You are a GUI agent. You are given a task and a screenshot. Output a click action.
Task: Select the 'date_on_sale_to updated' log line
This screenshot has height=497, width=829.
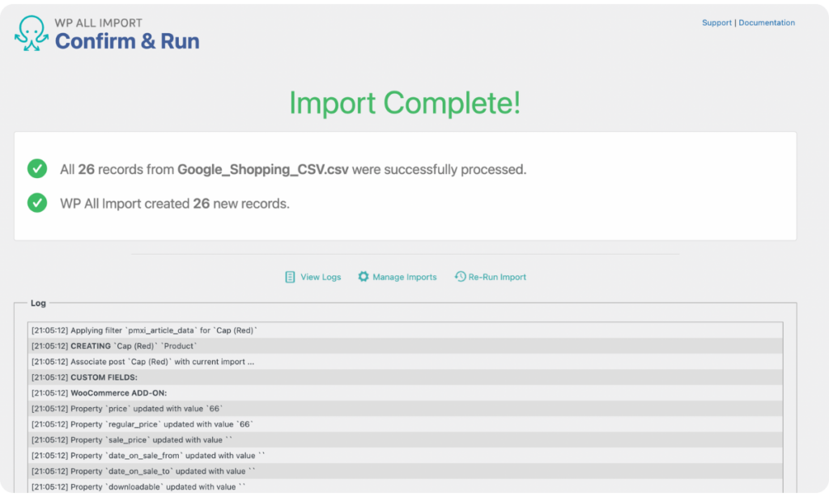click(405, 471)
